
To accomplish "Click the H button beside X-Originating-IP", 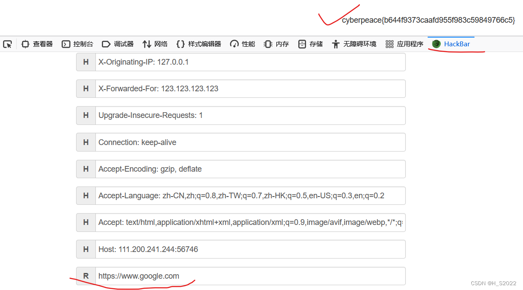I will pos(86,62).
